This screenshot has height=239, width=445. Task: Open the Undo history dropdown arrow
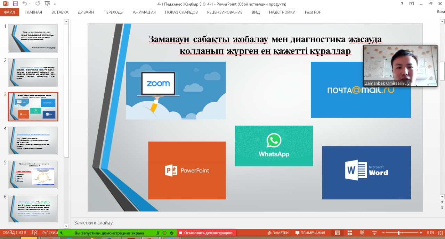pyautogui.click(x=30, y=4)
